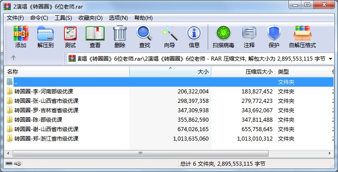This screenshot has width=338, height=172.
Task: Open the 查看 (View) book icon
Action: click(x=95, y=37)
